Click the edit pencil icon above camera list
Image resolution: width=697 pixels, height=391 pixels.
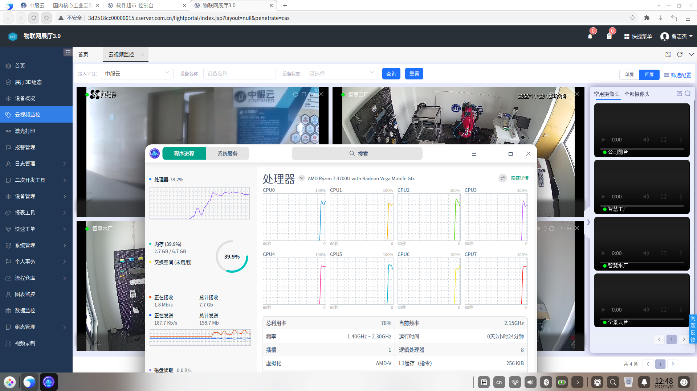pos(679,94)
